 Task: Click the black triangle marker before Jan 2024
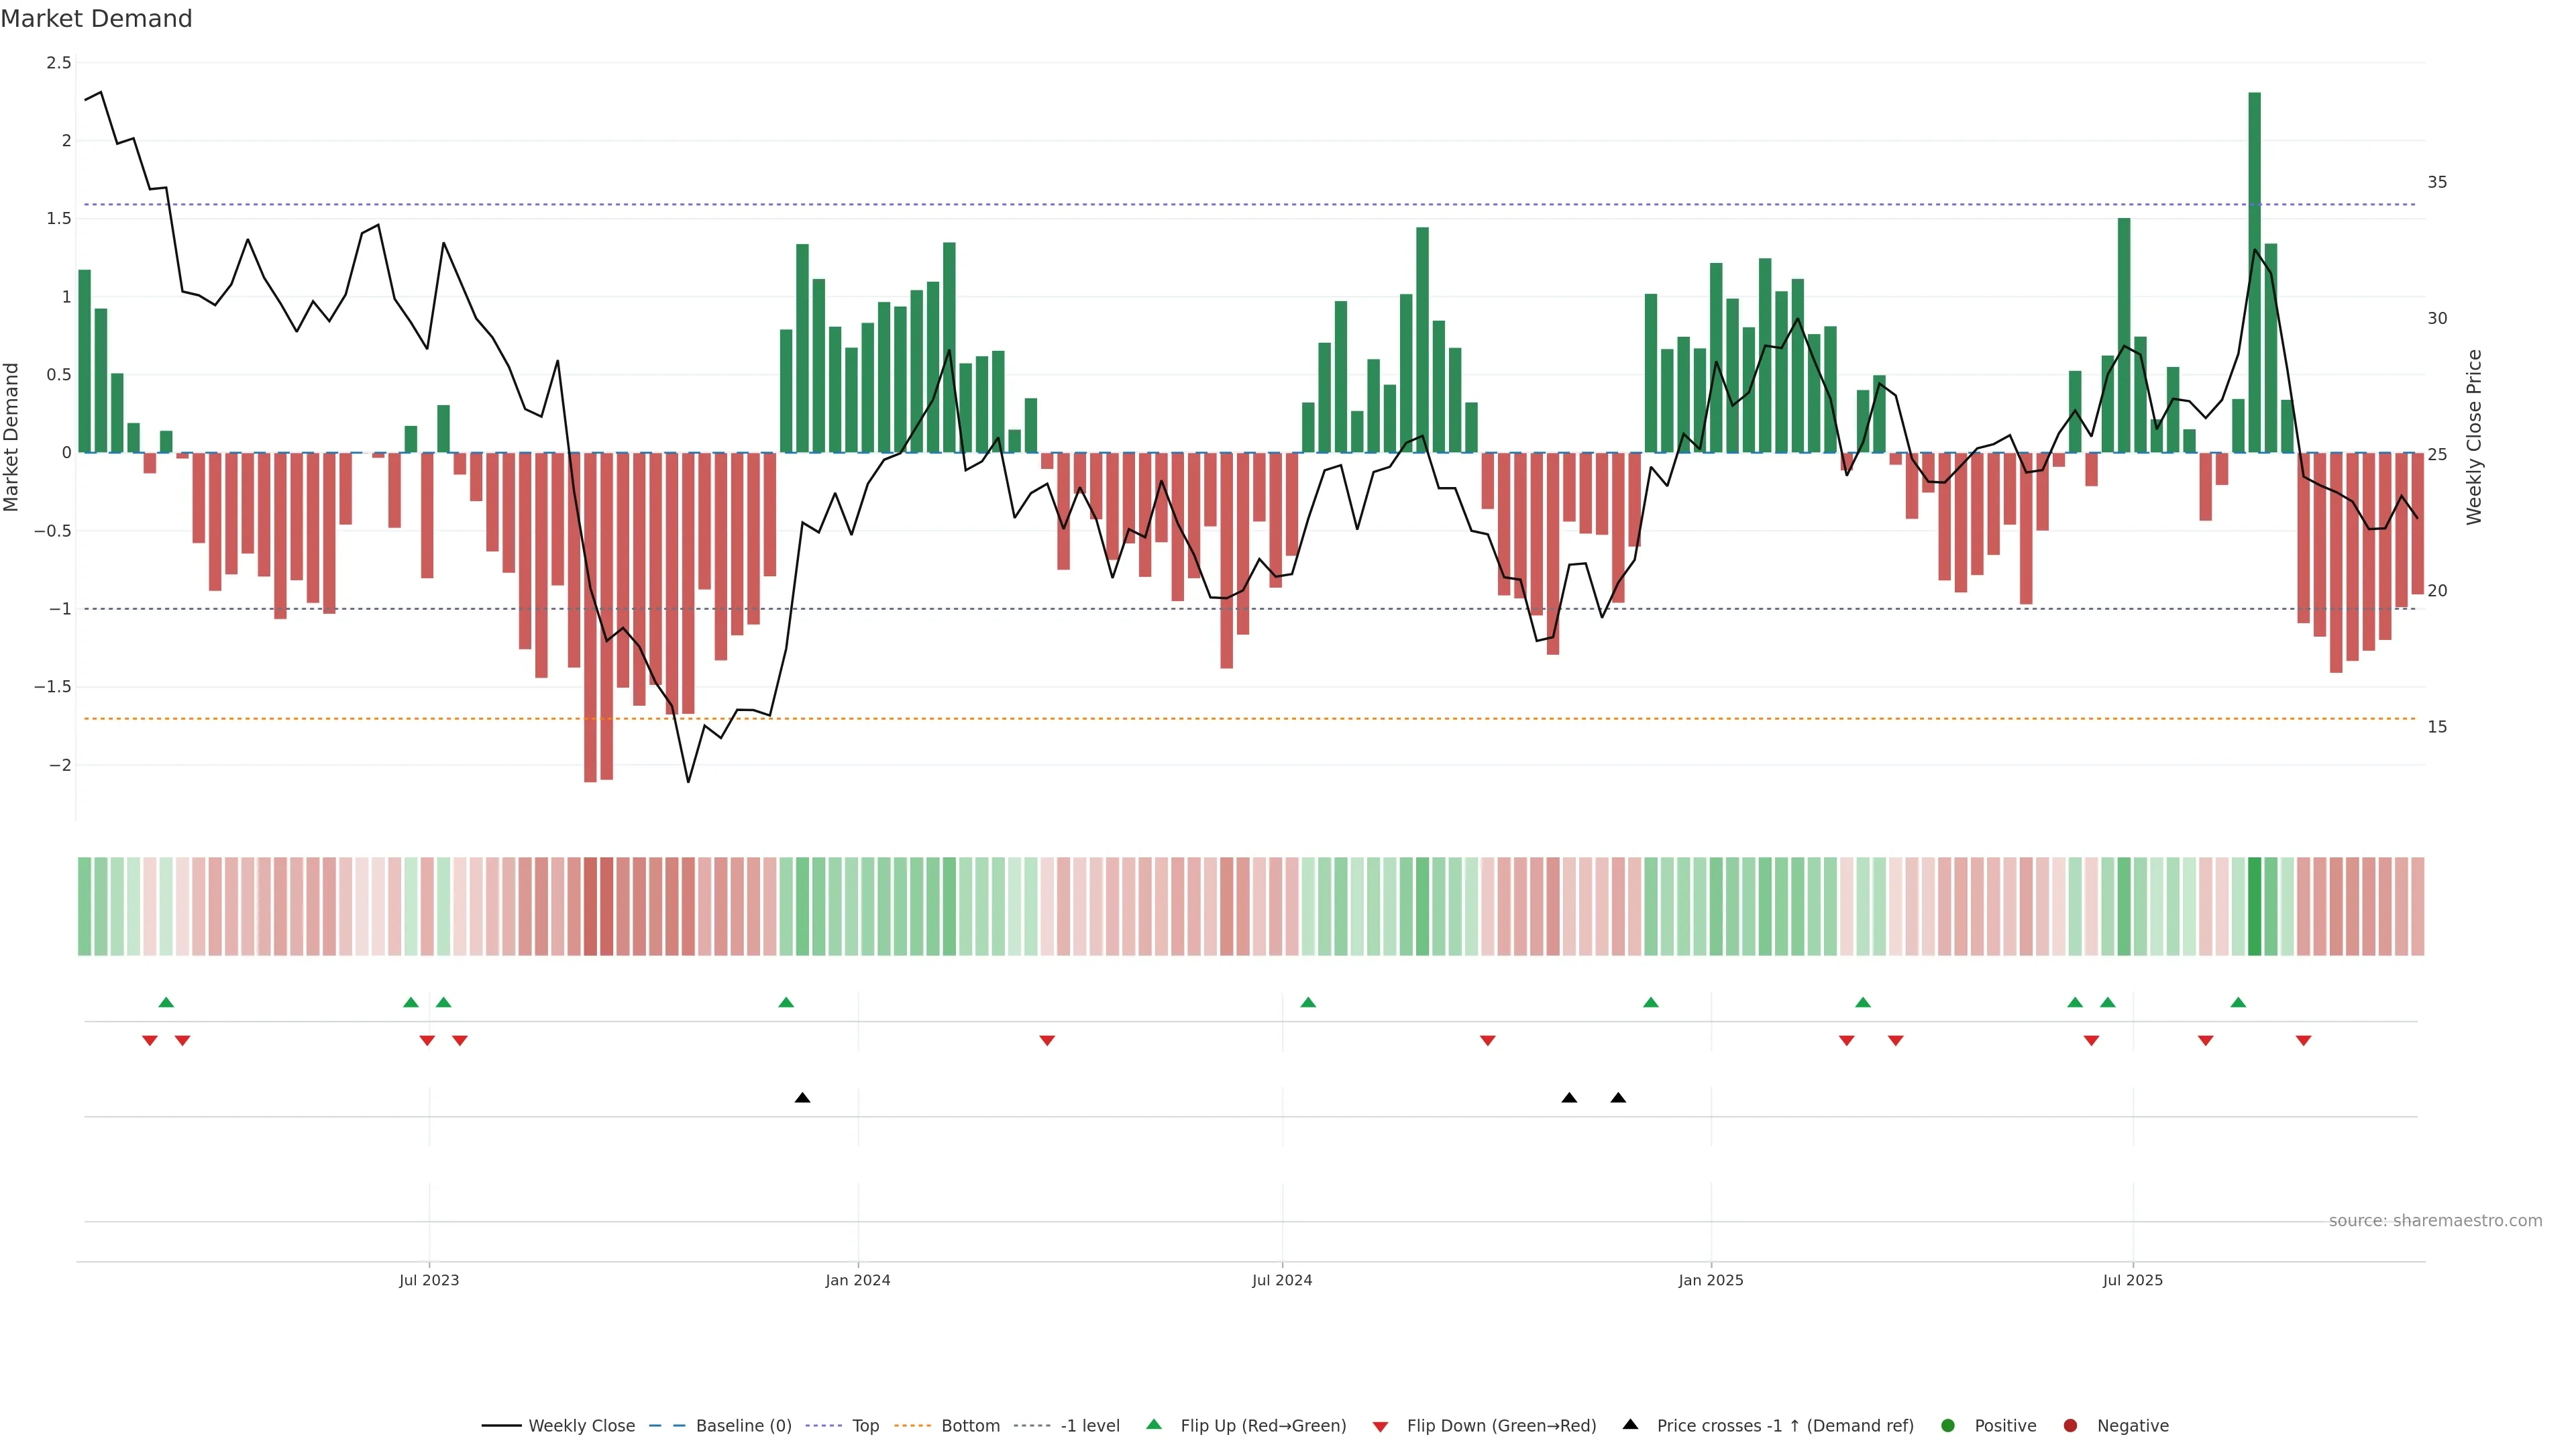[x=802, y=1098]
